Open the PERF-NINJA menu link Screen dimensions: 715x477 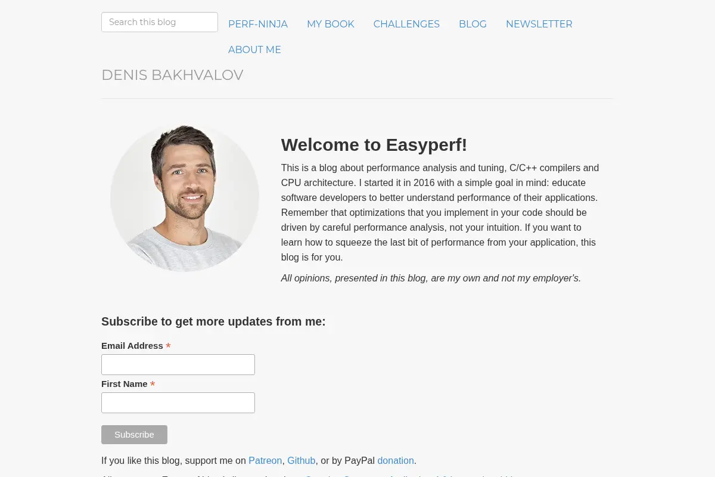[258, 24]
